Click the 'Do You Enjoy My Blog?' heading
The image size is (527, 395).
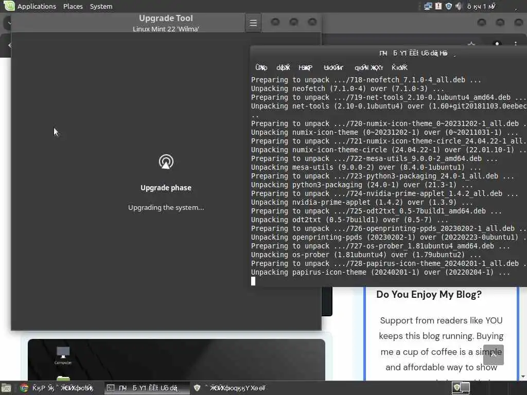(x=429, y=295)
